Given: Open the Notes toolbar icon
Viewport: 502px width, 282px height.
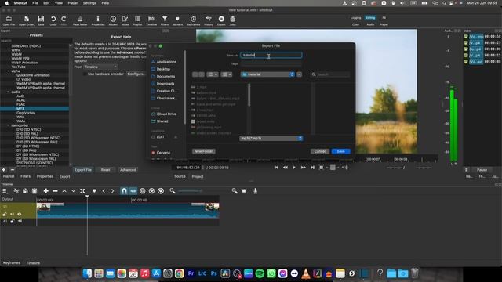Looking at the screenshot, I should (125, 21).
